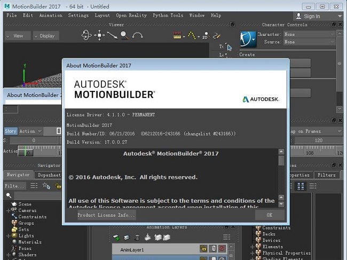Viewport: 347px width, 260px height.
Task: Open the Settings menu
Action: tap(78, 16)
